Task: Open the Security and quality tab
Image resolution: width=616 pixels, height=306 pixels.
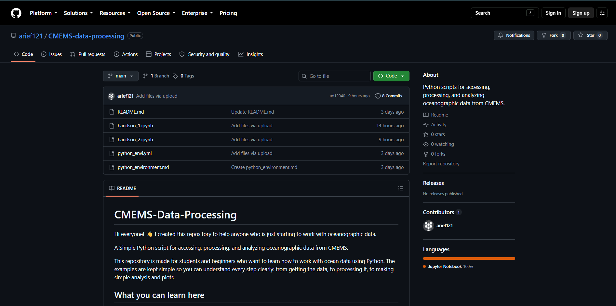Action: coord(205,54)
